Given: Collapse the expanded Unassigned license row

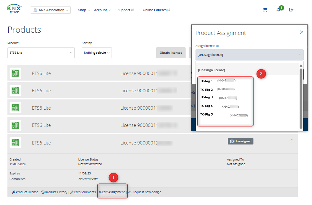Looking at the screenshot, I should [x=292, y=140].
